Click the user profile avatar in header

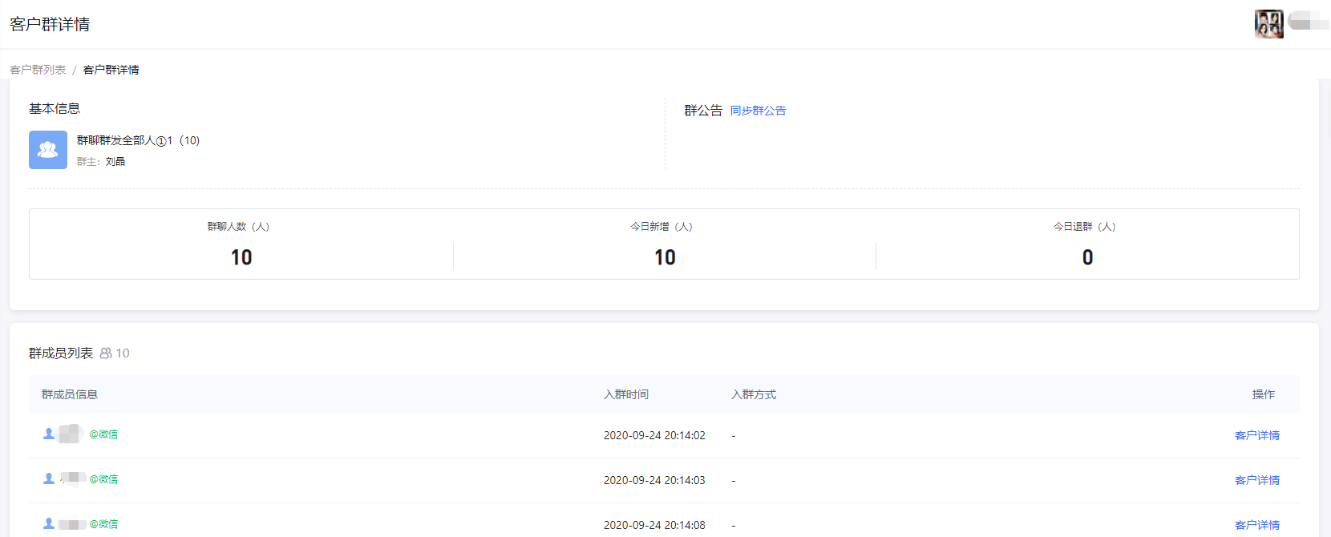click(x=1268, y=24)
